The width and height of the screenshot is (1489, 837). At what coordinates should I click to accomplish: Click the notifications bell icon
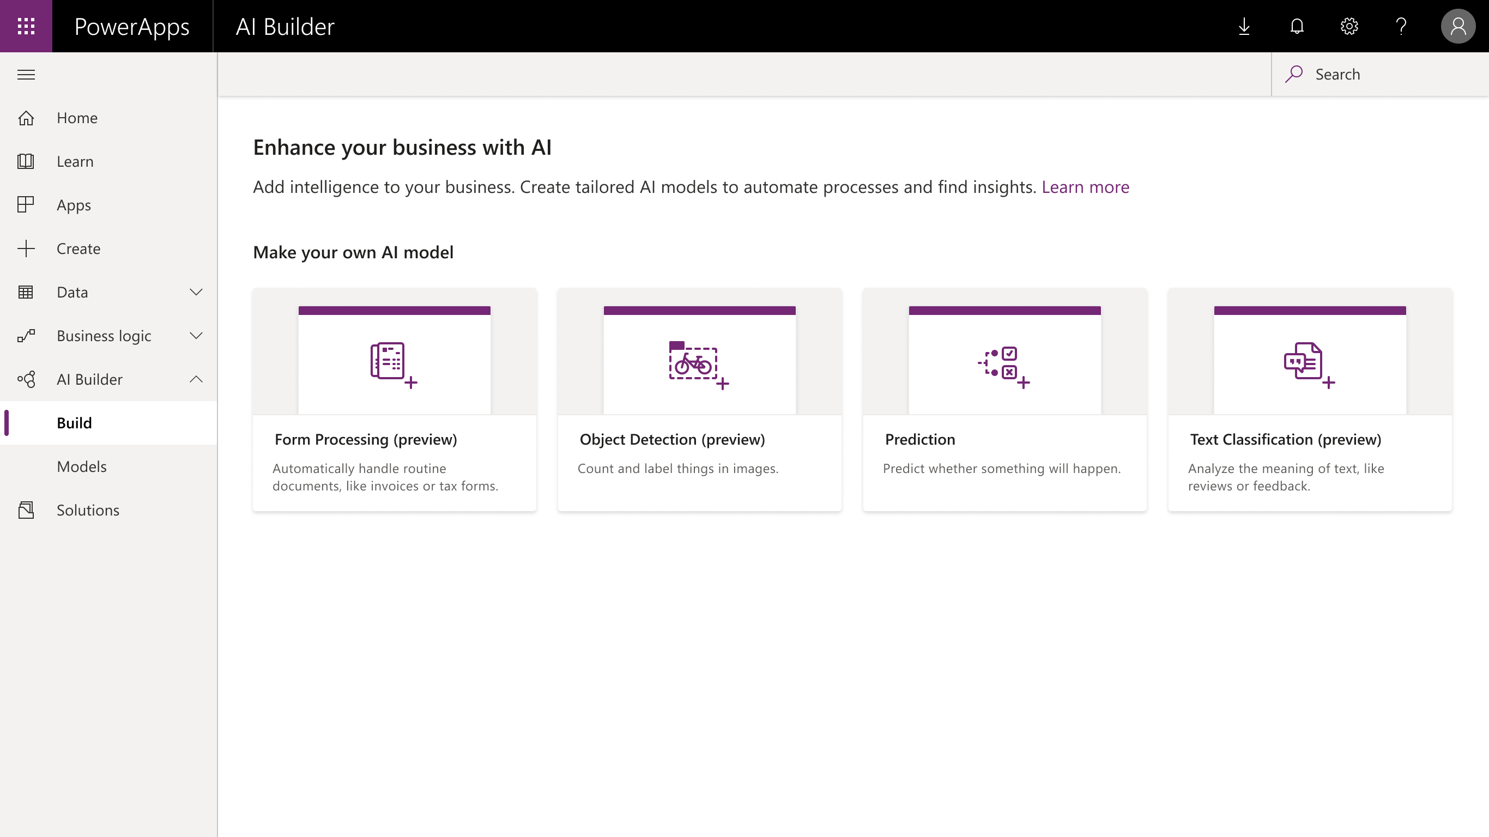[x=1297, y=26]
